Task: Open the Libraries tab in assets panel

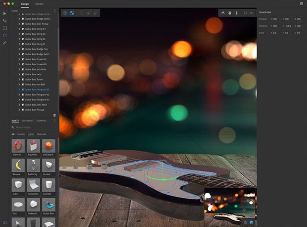Action: point(42,120)
